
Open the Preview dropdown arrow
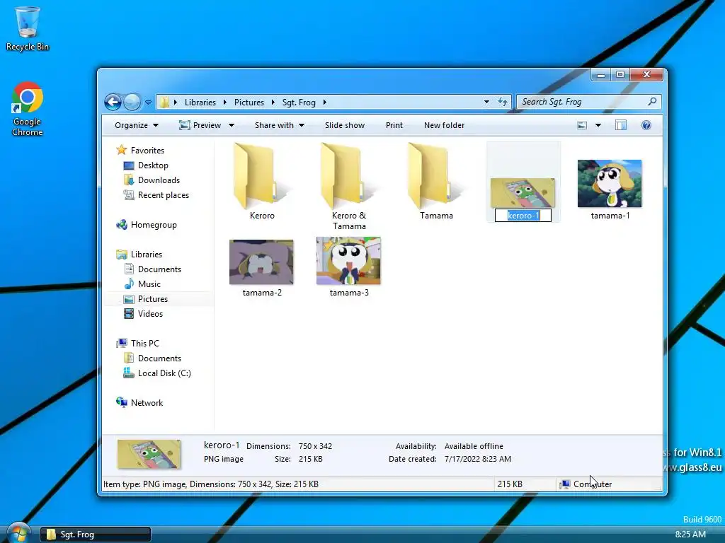(232, 125)
